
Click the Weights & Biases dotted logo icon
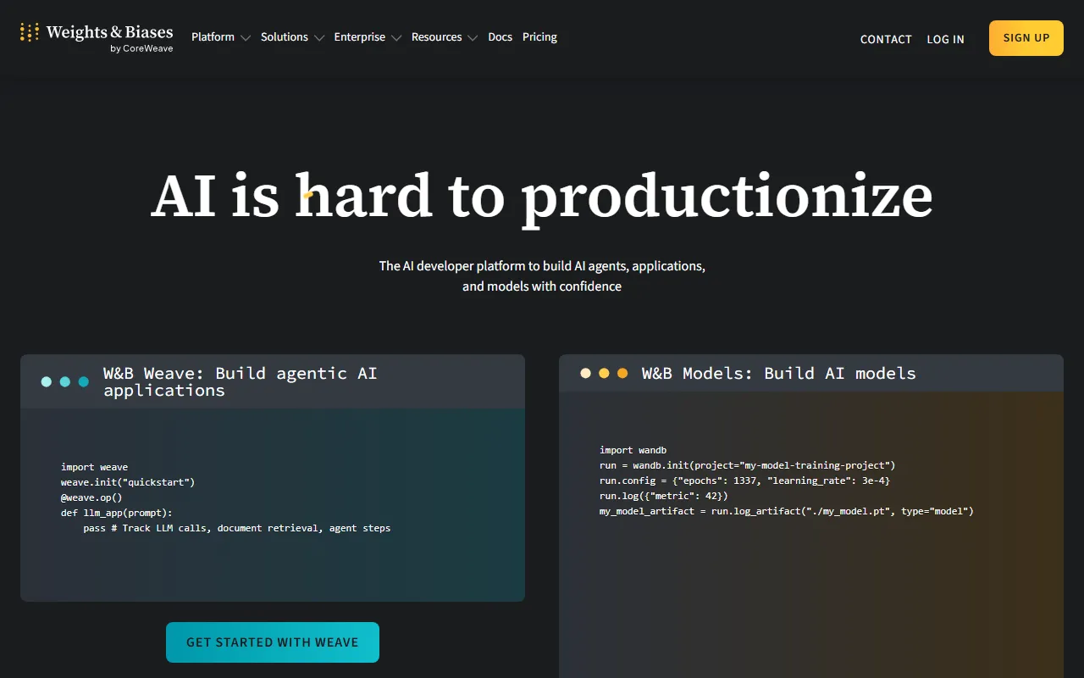tap(30, 33)
